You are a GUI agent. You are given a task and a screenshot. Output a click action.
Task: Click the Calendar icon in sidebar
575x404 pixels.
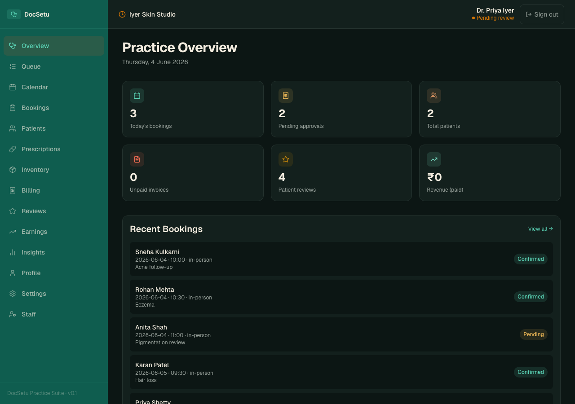pos(13,87)
